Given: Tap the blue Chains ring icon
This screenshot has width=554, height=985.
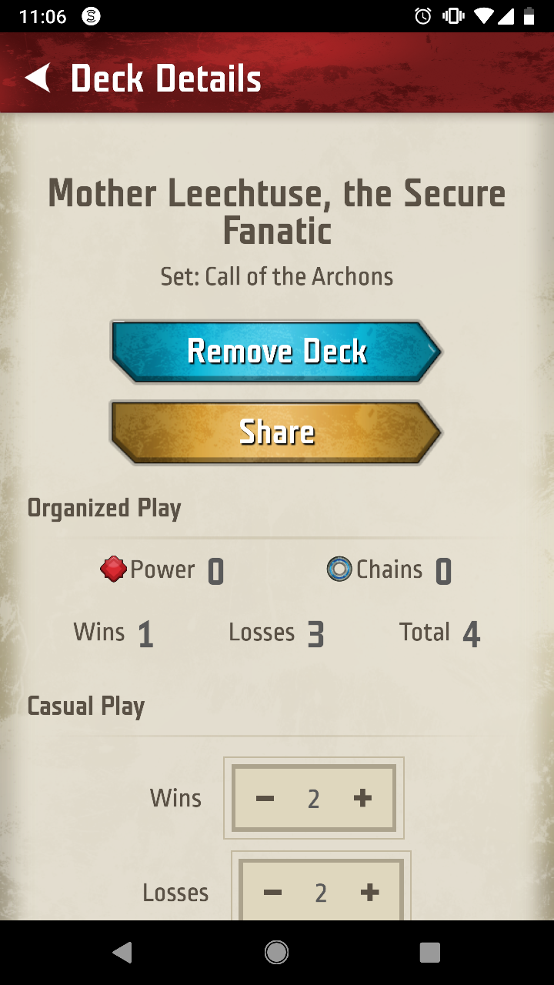Looking at the screenshot, I should 339,569.
